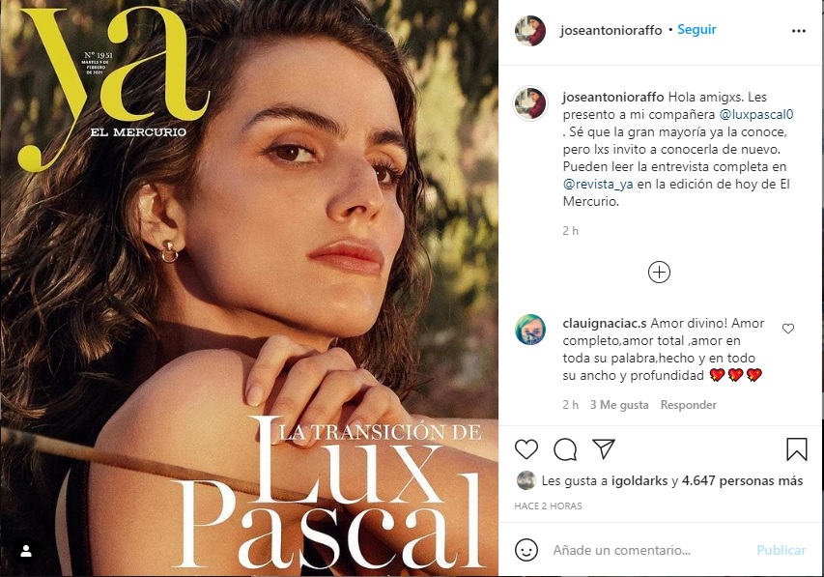Open the @revista_ya mention link
This screenshot has height=577, width=824.
pos(598,184)
